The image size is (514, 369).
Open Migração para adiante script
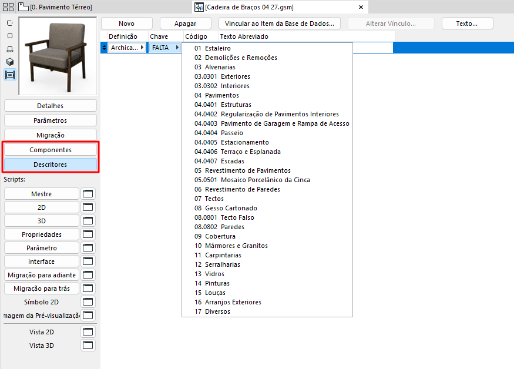pyautogui.click(x=42, y=275)
